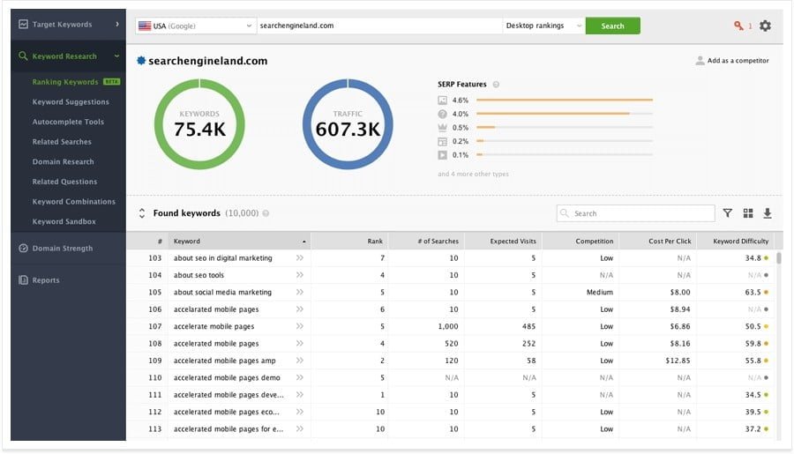Click the Keyword Research magnifier icon
This screenshot has height=454, width=794.
(23, 56)
